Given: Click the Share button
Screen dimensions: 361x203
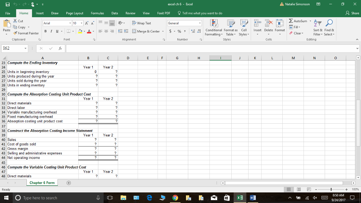Looking at the screenshot, I should tap(353, 12).
